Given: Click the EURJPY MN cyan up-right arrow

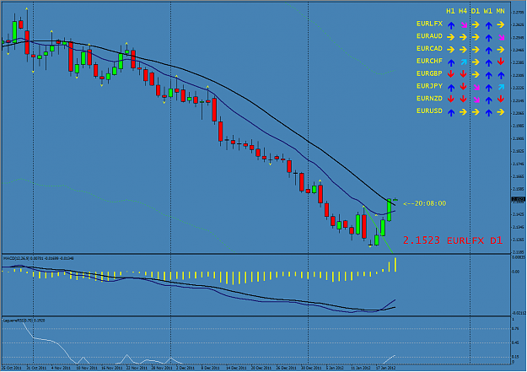Looking at the screenshot, I should pos(501,87).
